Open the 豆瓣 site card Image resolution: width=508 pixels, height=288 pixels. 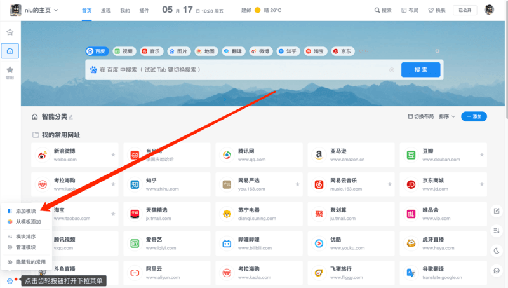click(443, 155)
